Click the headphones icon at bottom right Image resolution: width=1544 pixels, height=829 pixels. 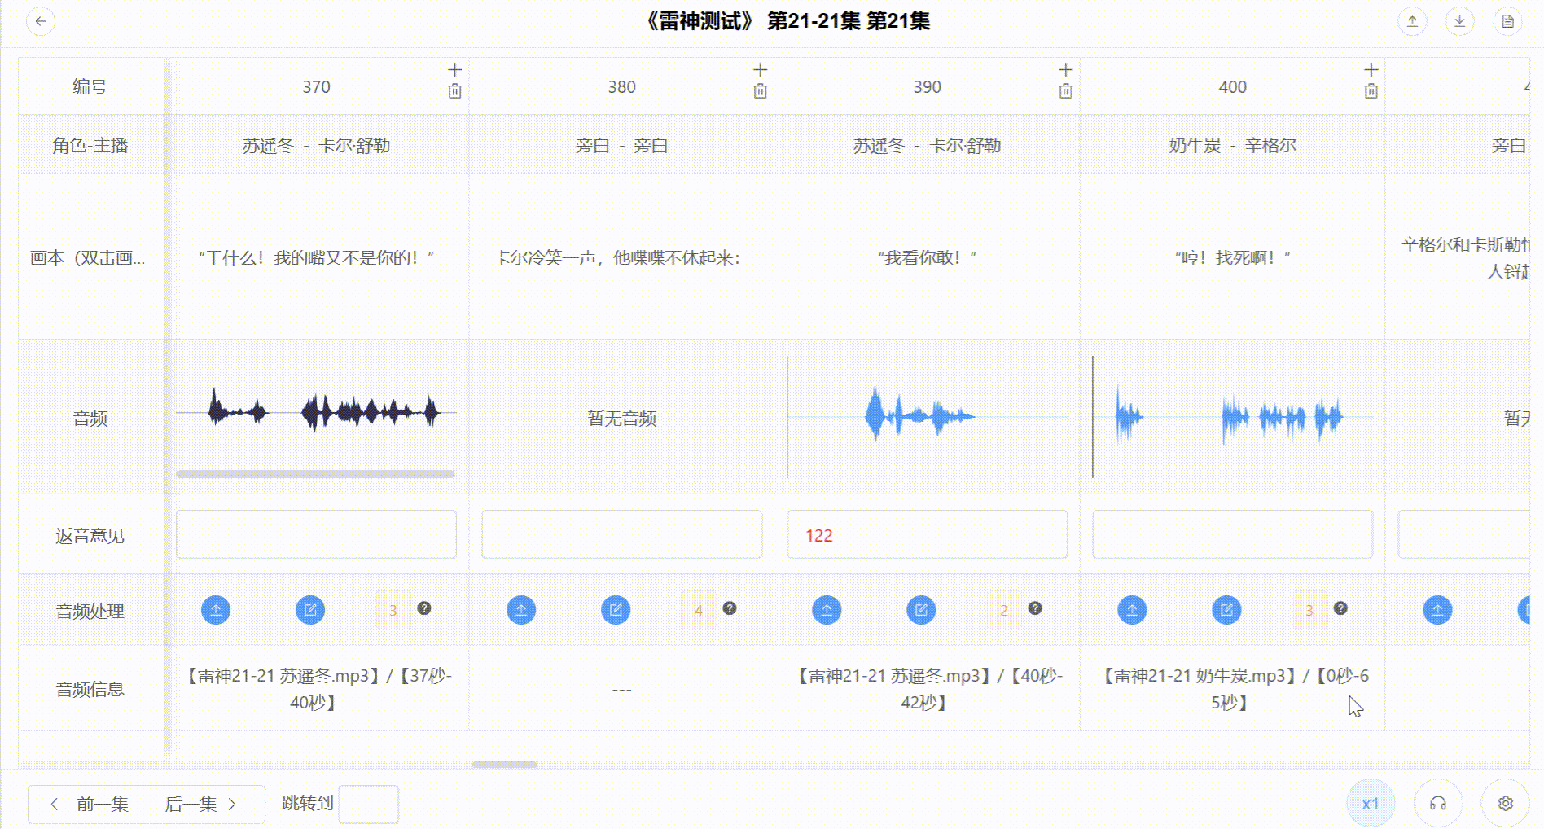point(1438,804)
